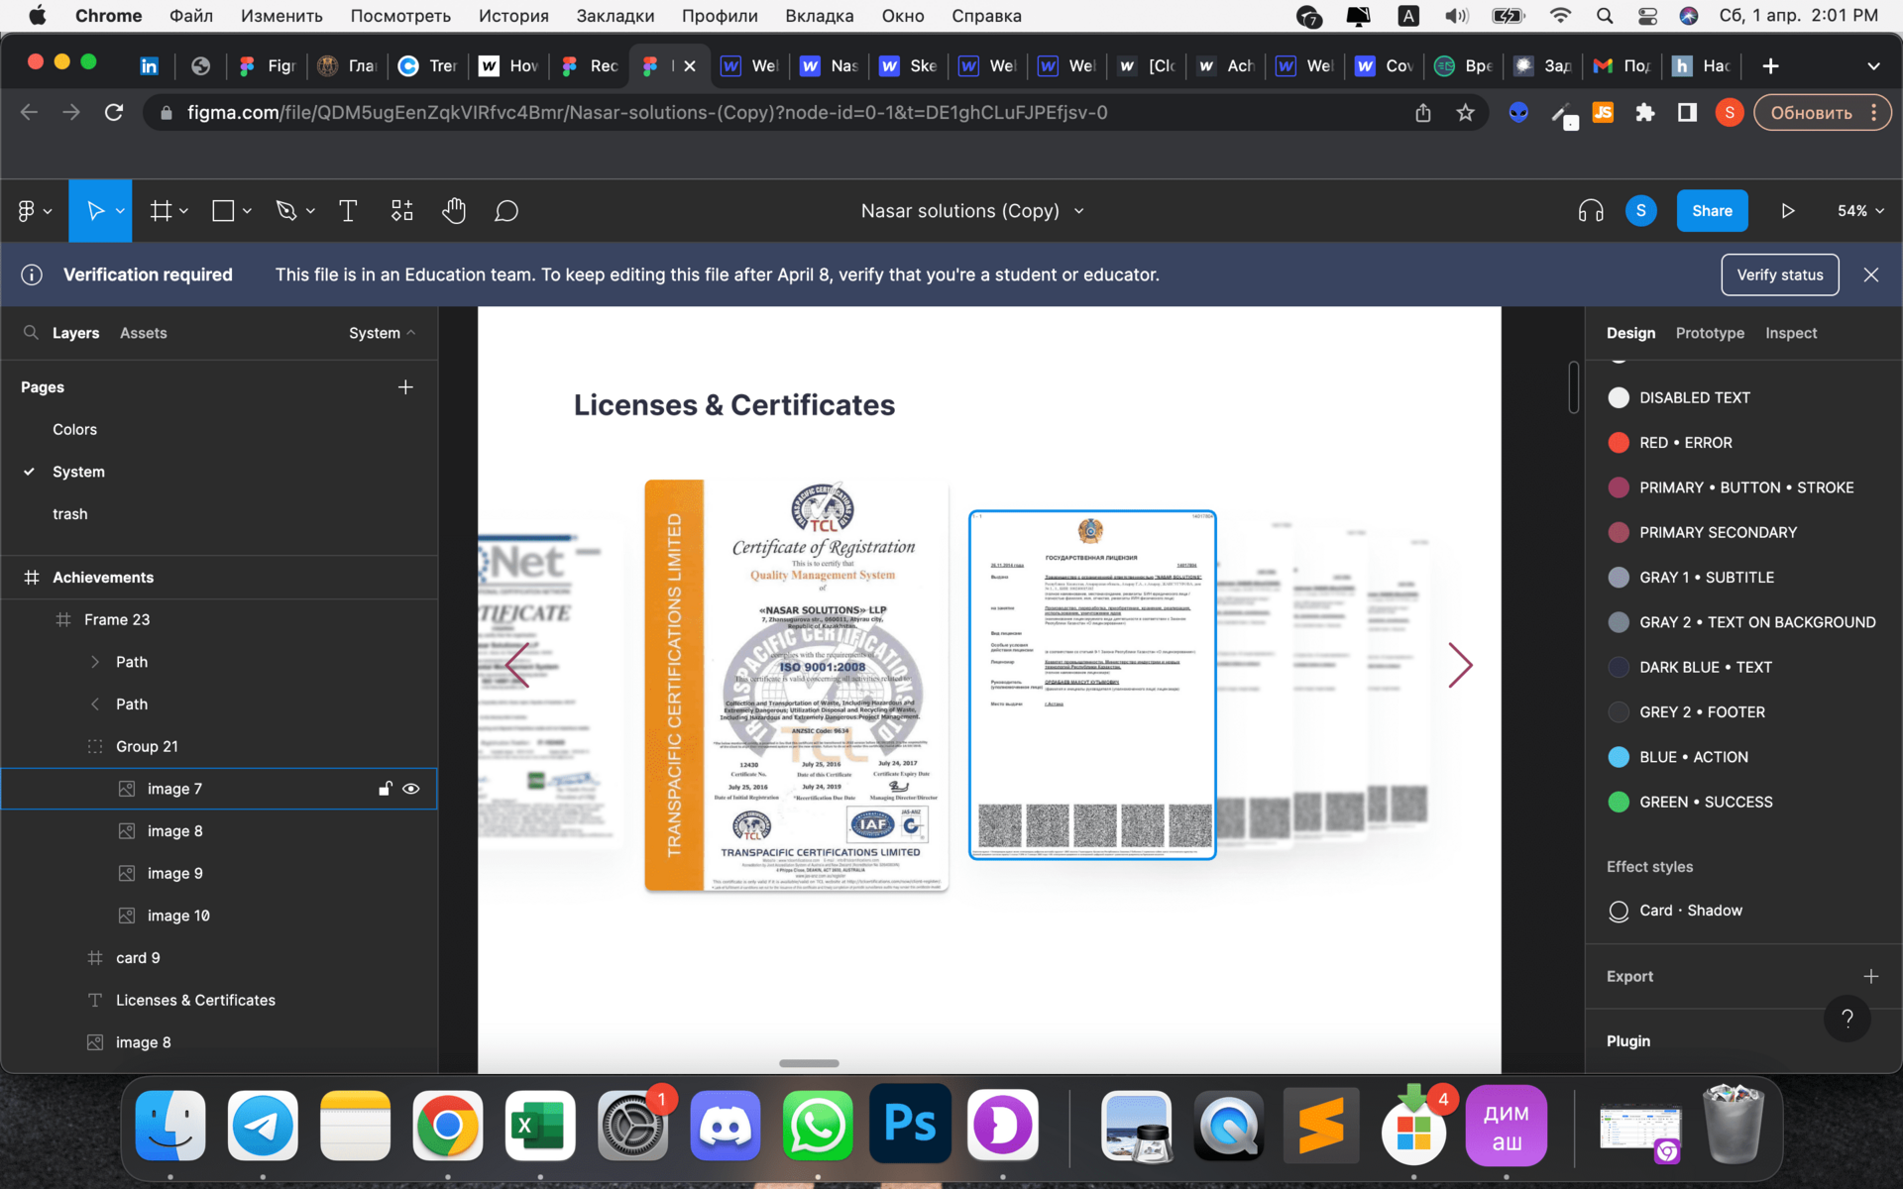
Task: Select the Text tool
Action: pyautogui.click(x=348, y=211)
